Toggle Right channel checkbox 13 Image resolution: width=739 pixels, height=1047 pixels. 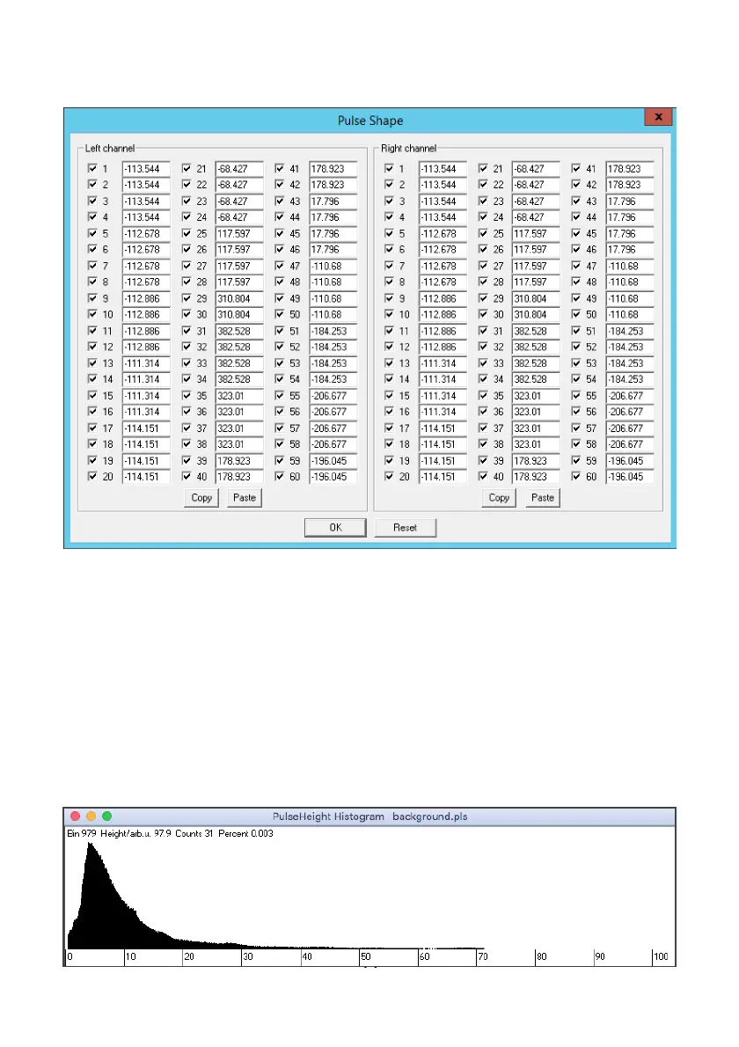[x=389, y=362]
